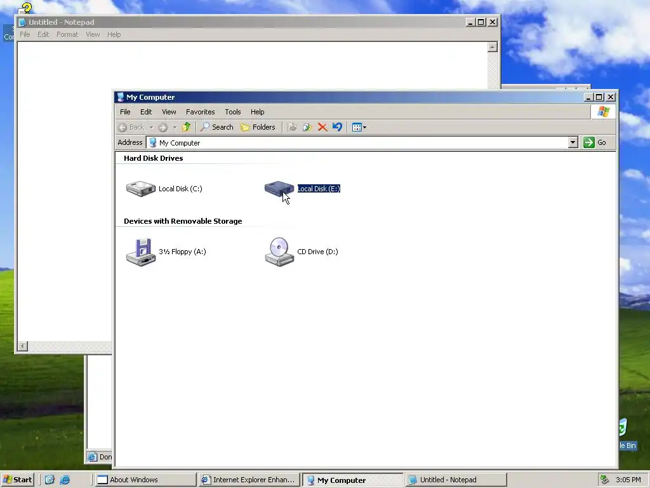Open File menu in My Computer
Viewport: 650px width, 488px height.
pyautogui.click(x=125, y=112)
